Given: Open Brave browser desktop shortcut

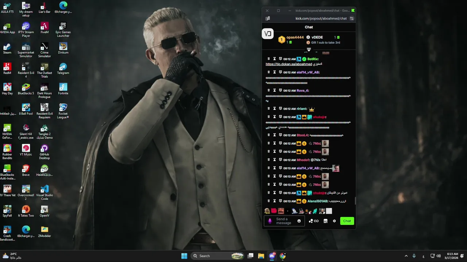Looking at the screenshot, I should pos(26,171).
